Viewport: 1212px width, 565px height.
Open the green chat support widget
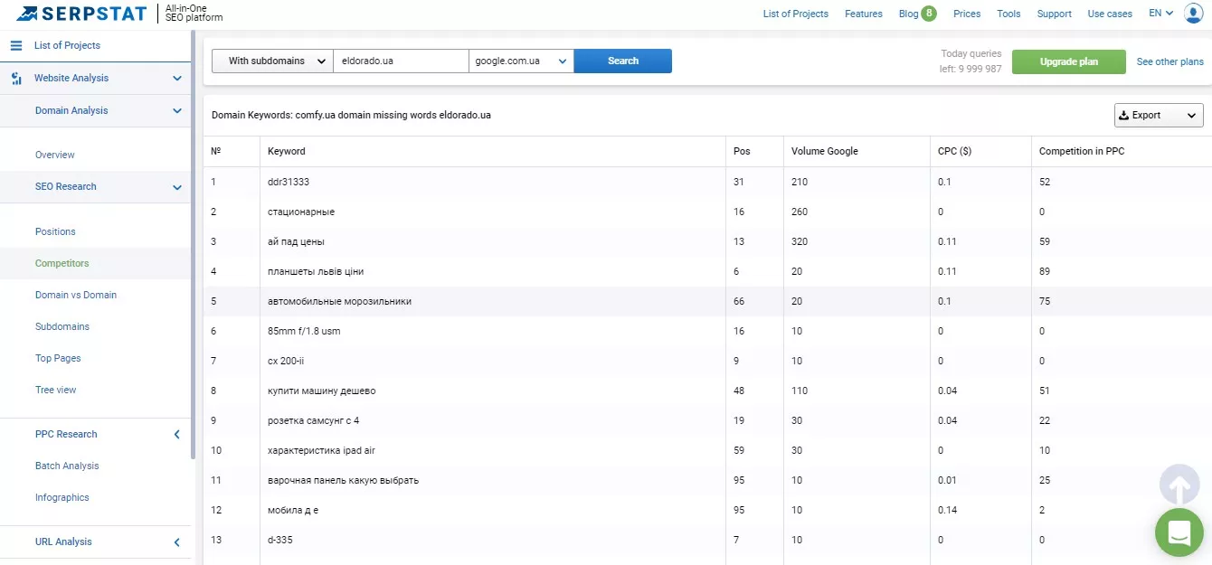click(x=1179, y=532)
